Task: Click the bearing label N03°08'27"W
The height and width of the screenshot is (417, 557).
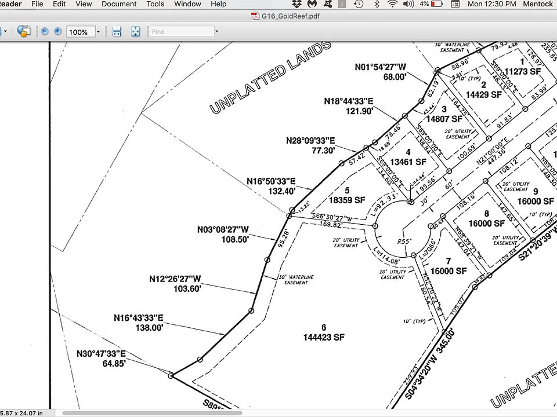Action: tap(223, 230)
